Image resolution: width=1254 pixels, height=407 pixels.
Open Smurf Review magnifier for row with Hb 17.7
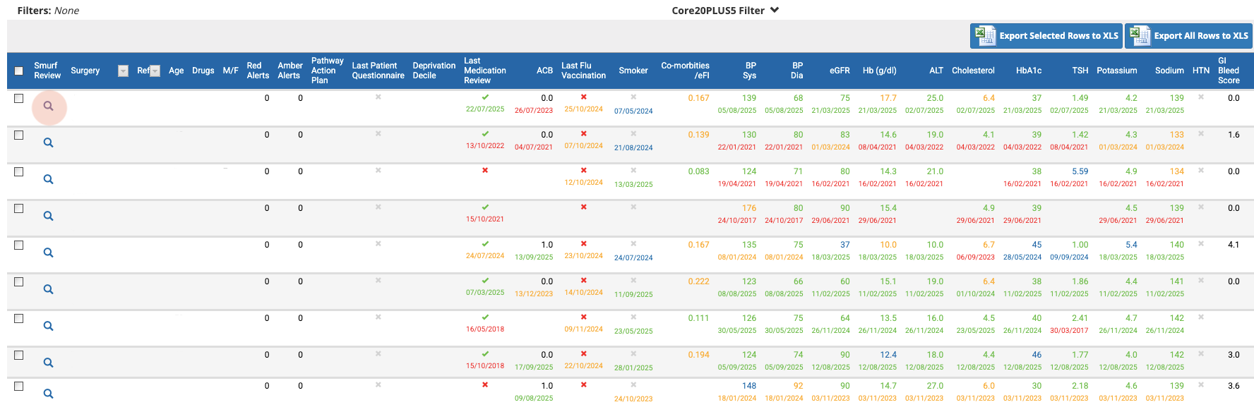(48, 106)
